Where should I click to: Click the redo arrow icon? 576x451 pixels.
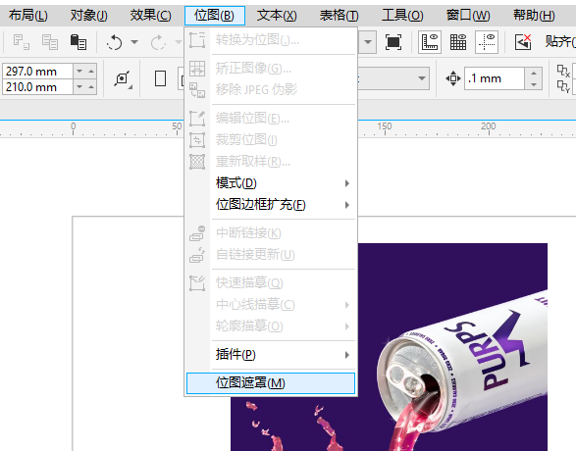158,42
